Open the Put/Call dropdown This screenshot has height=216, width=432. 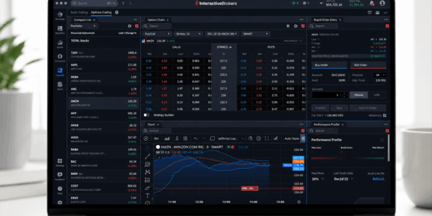click(x=157, y=34)
